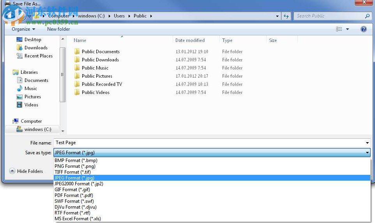
Task: Click the search magnifier icon
Action: pyautogui.click(x=367, y=16)
